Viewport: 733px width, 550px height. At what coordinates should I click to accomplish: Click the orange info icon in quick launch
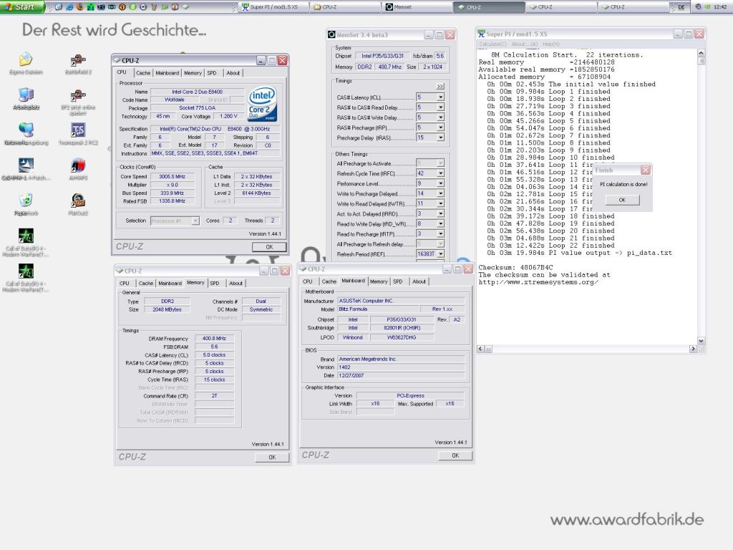click(x=122, y=7)
